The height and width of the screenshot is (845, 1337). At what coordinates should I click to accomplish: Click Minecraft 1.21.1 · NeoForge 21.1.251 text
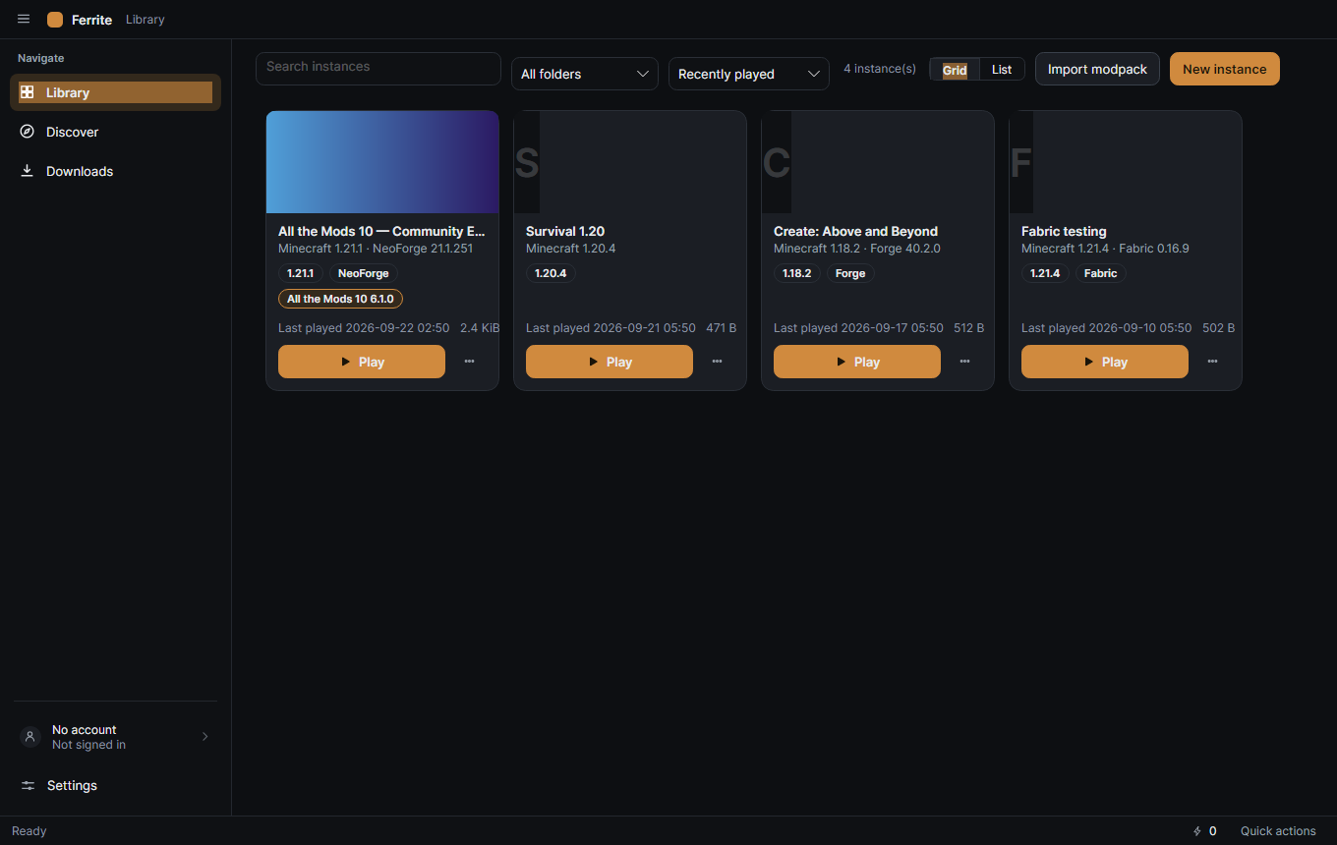point(376,249)
